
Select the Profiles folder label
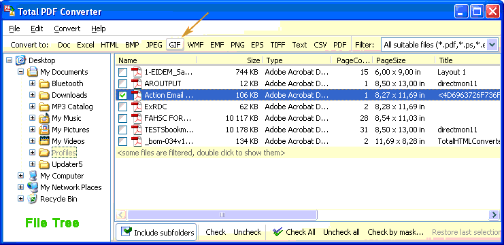[x=64, y=153]
